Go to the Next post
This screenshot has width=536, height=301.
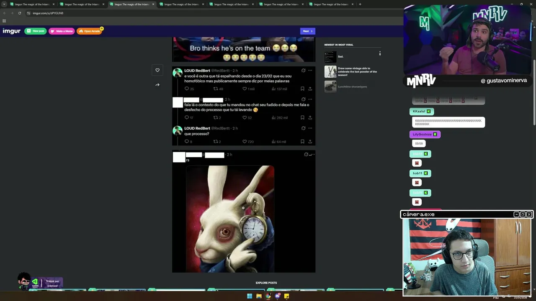[308, 31]
